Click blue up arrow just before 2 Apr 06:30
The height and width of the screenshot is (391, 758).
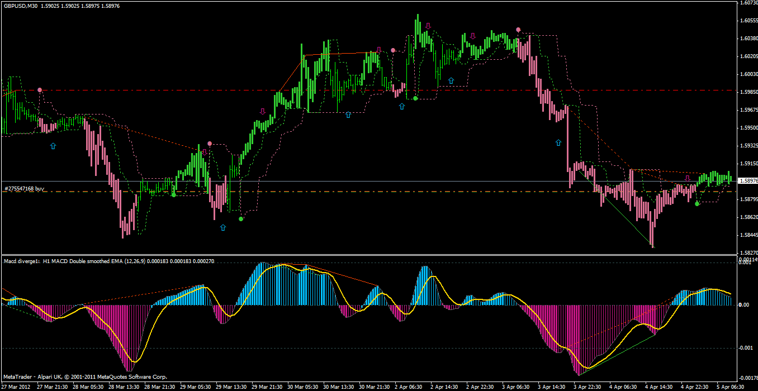401,106
